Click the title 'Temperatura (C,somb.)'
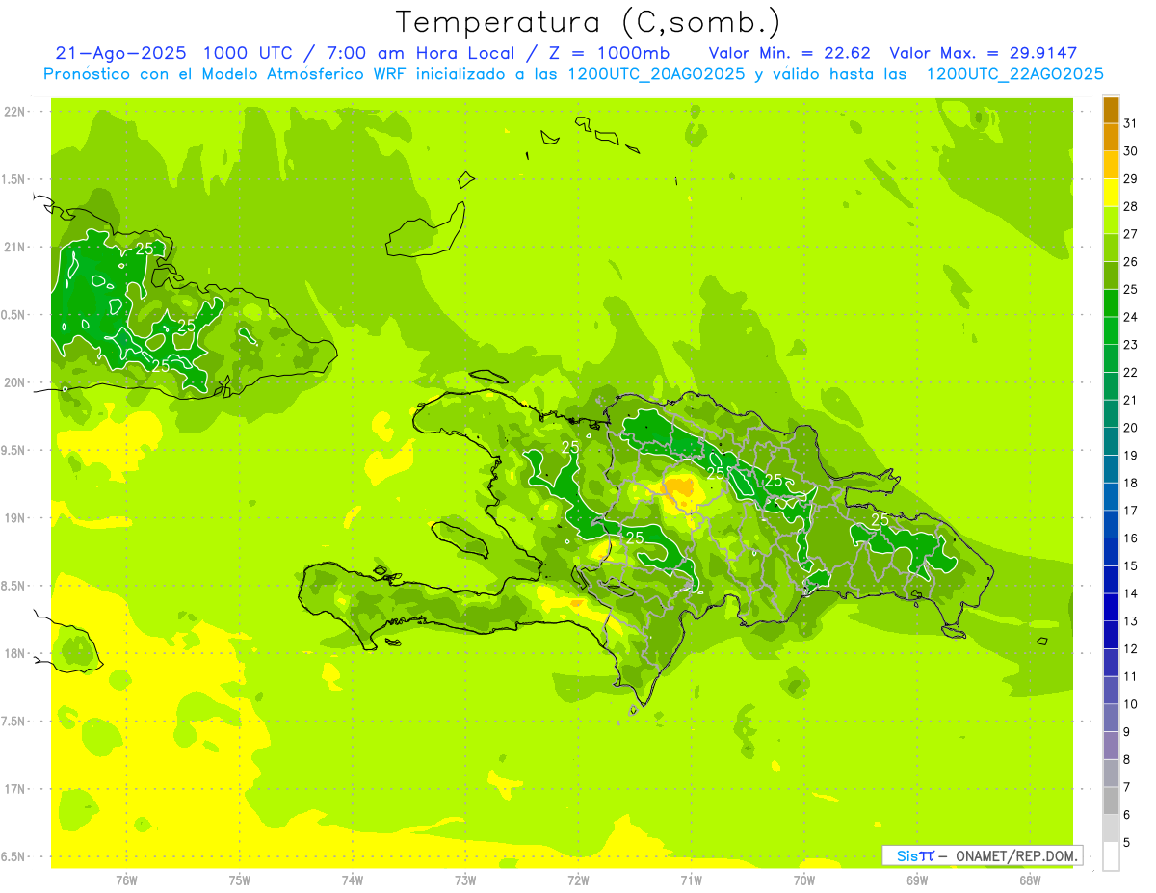Viewport: 1156px width, 893px height. click(588, 23)
